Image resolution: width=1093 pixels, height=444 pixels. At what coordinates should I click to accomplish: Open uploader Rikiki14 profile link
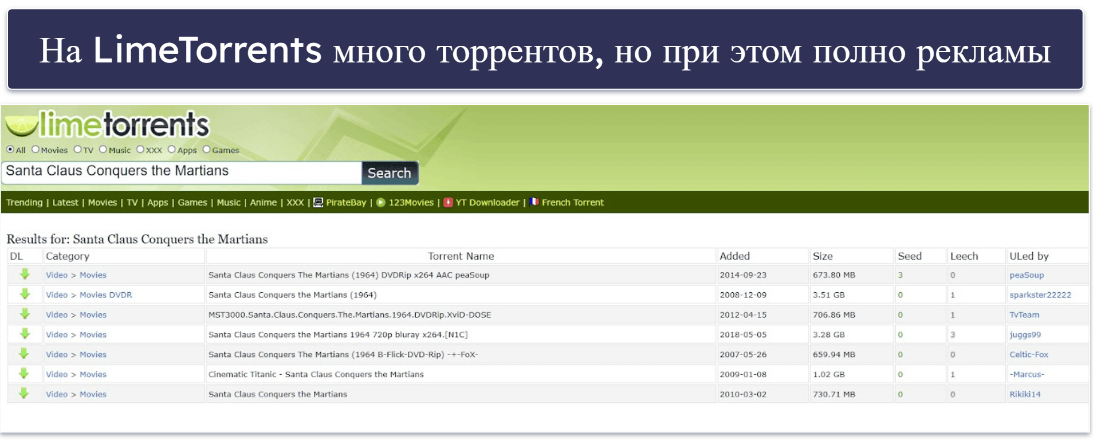click(x=1025, y=394)
